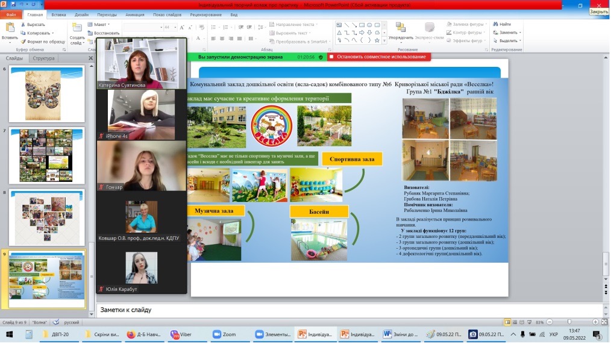Open the Replace (Заменить) dropdown arrow
The width and height of the screenshot is (611, 344).
click(521, 33)
